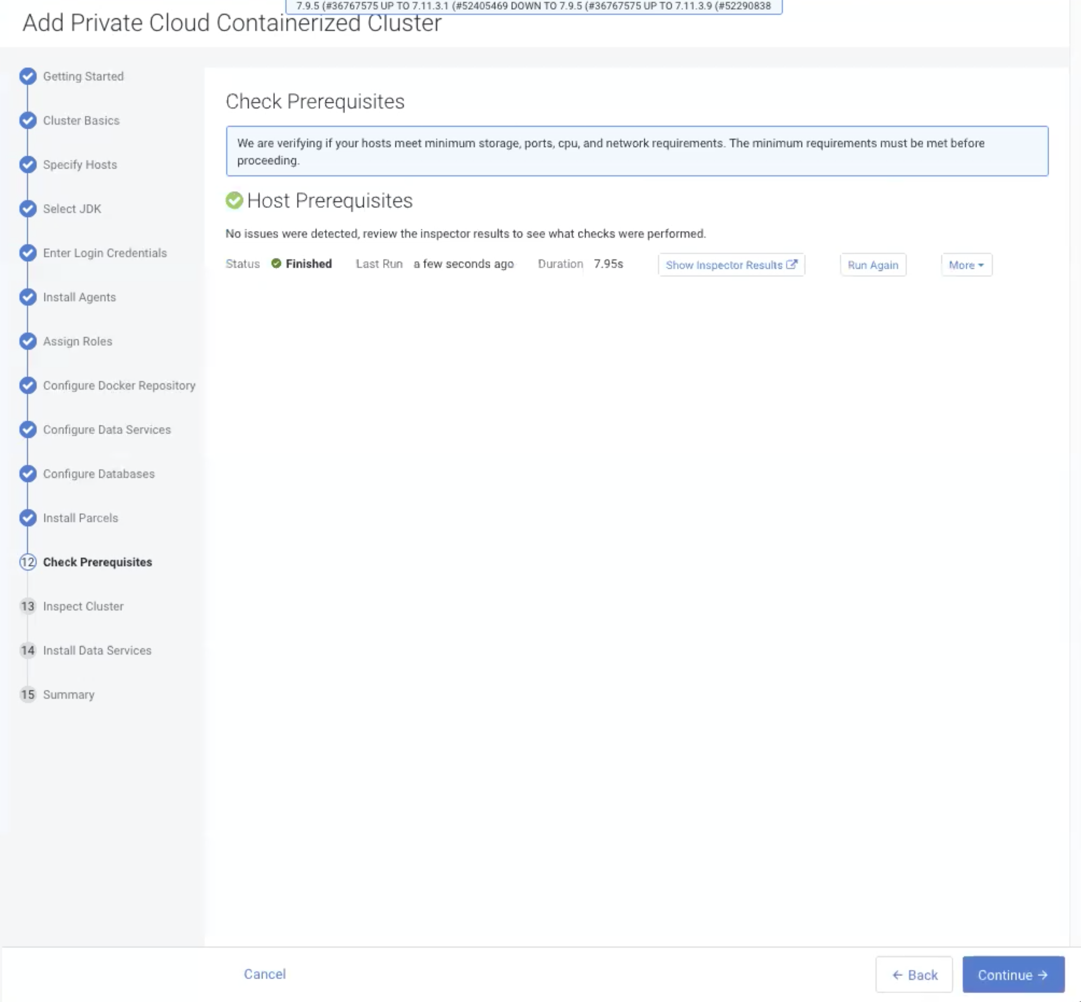Click the blue info box about minimum requirements
Screen dimensions: 1081x1002
(x=637, y=151)
